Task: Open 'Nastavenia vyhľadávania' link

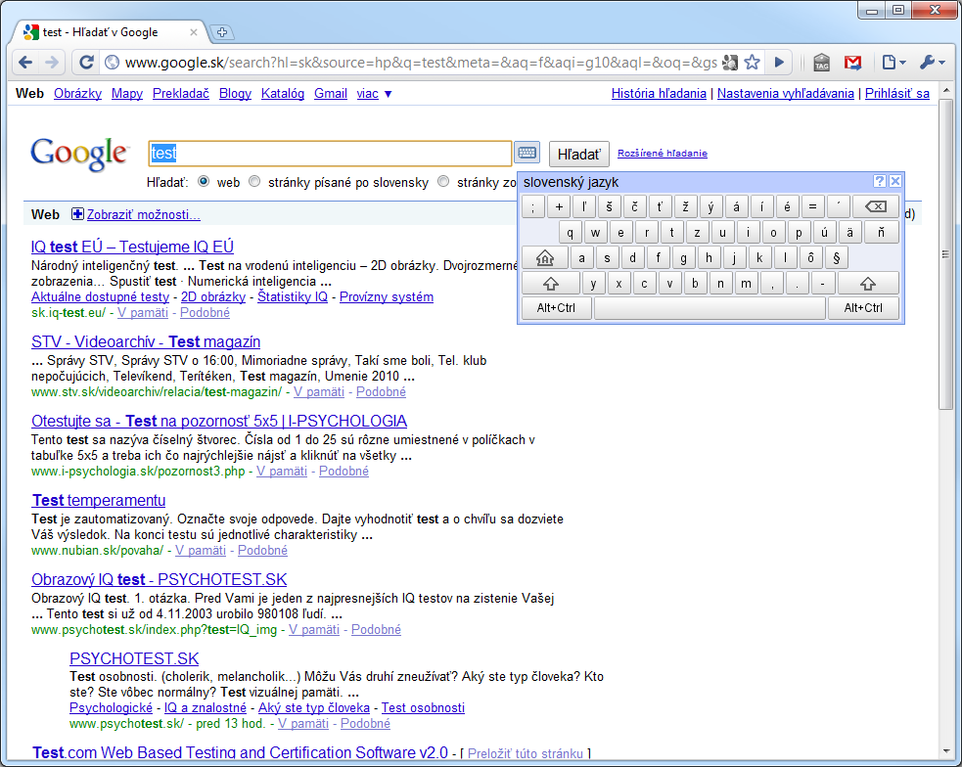Action: click(785, 94)
